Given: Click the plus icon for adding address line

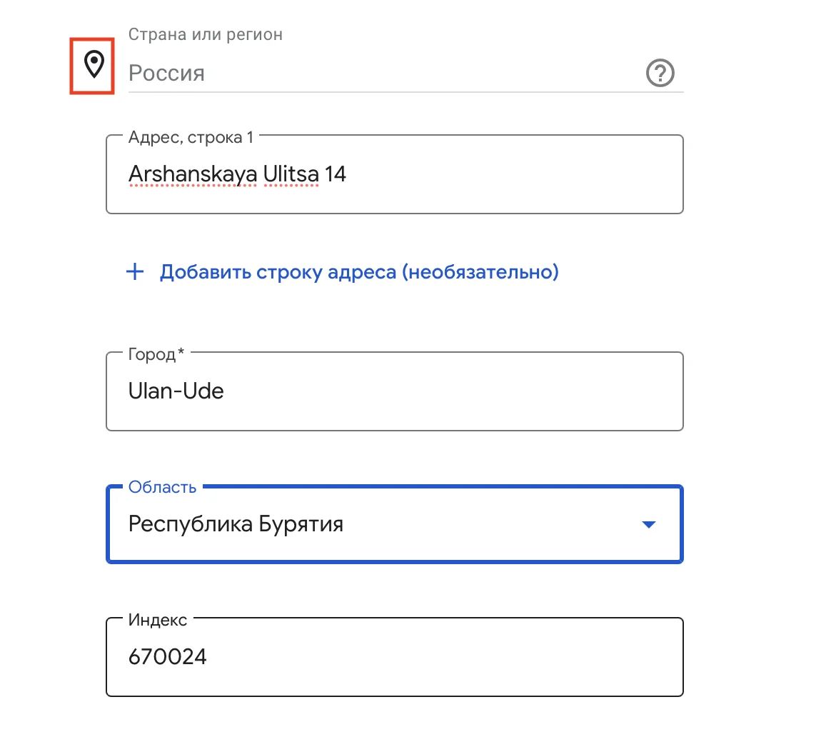Looking at the screenshot, I should click(x=135, y=272).
